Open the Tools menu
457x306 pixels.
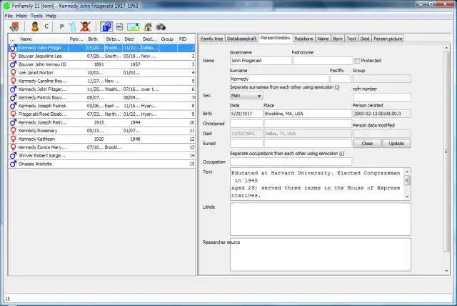[36, 15]
